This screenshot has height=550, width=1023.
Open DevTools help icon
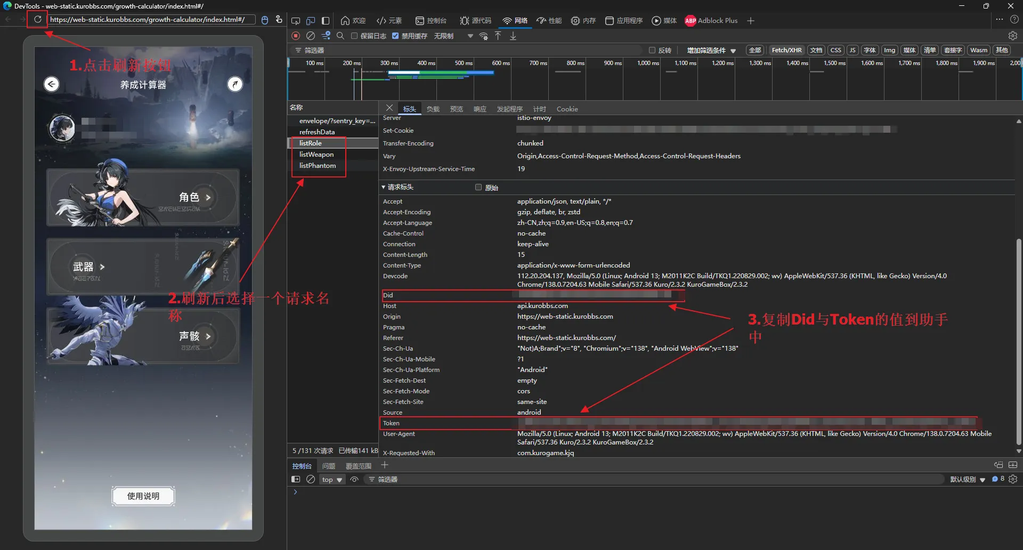pos(1014,20)
